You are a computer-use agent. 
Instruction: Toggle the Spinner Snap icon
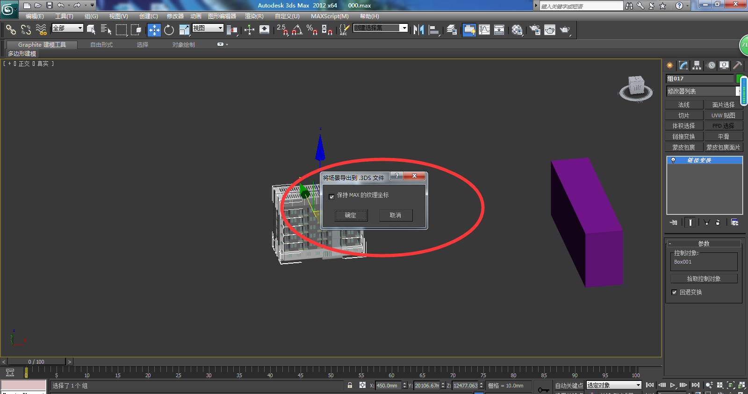[x=327, y=30]
